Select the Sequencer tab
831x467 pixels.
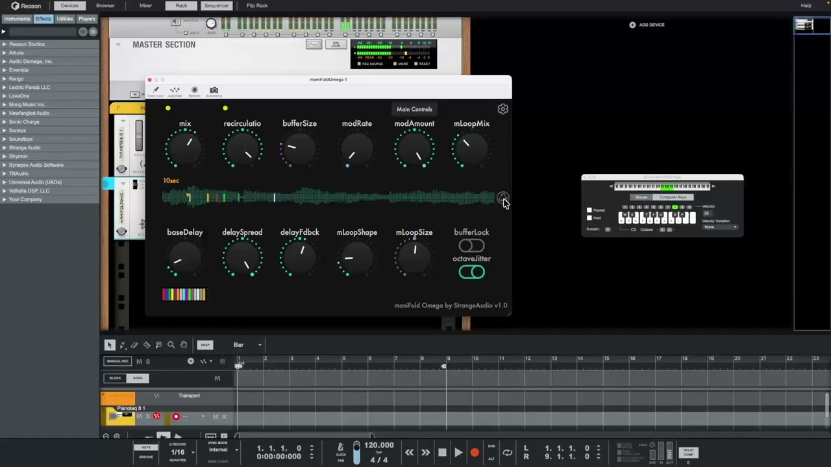[216, 6]
